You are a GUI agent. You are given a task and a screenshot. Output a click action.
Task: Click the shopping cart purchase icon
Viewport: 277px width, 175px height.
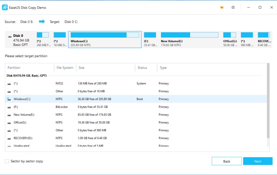[222, 8]
